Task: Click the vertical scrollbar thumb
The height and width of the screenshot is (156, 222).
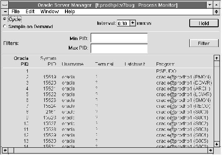Action: click(x=217, y=64)
